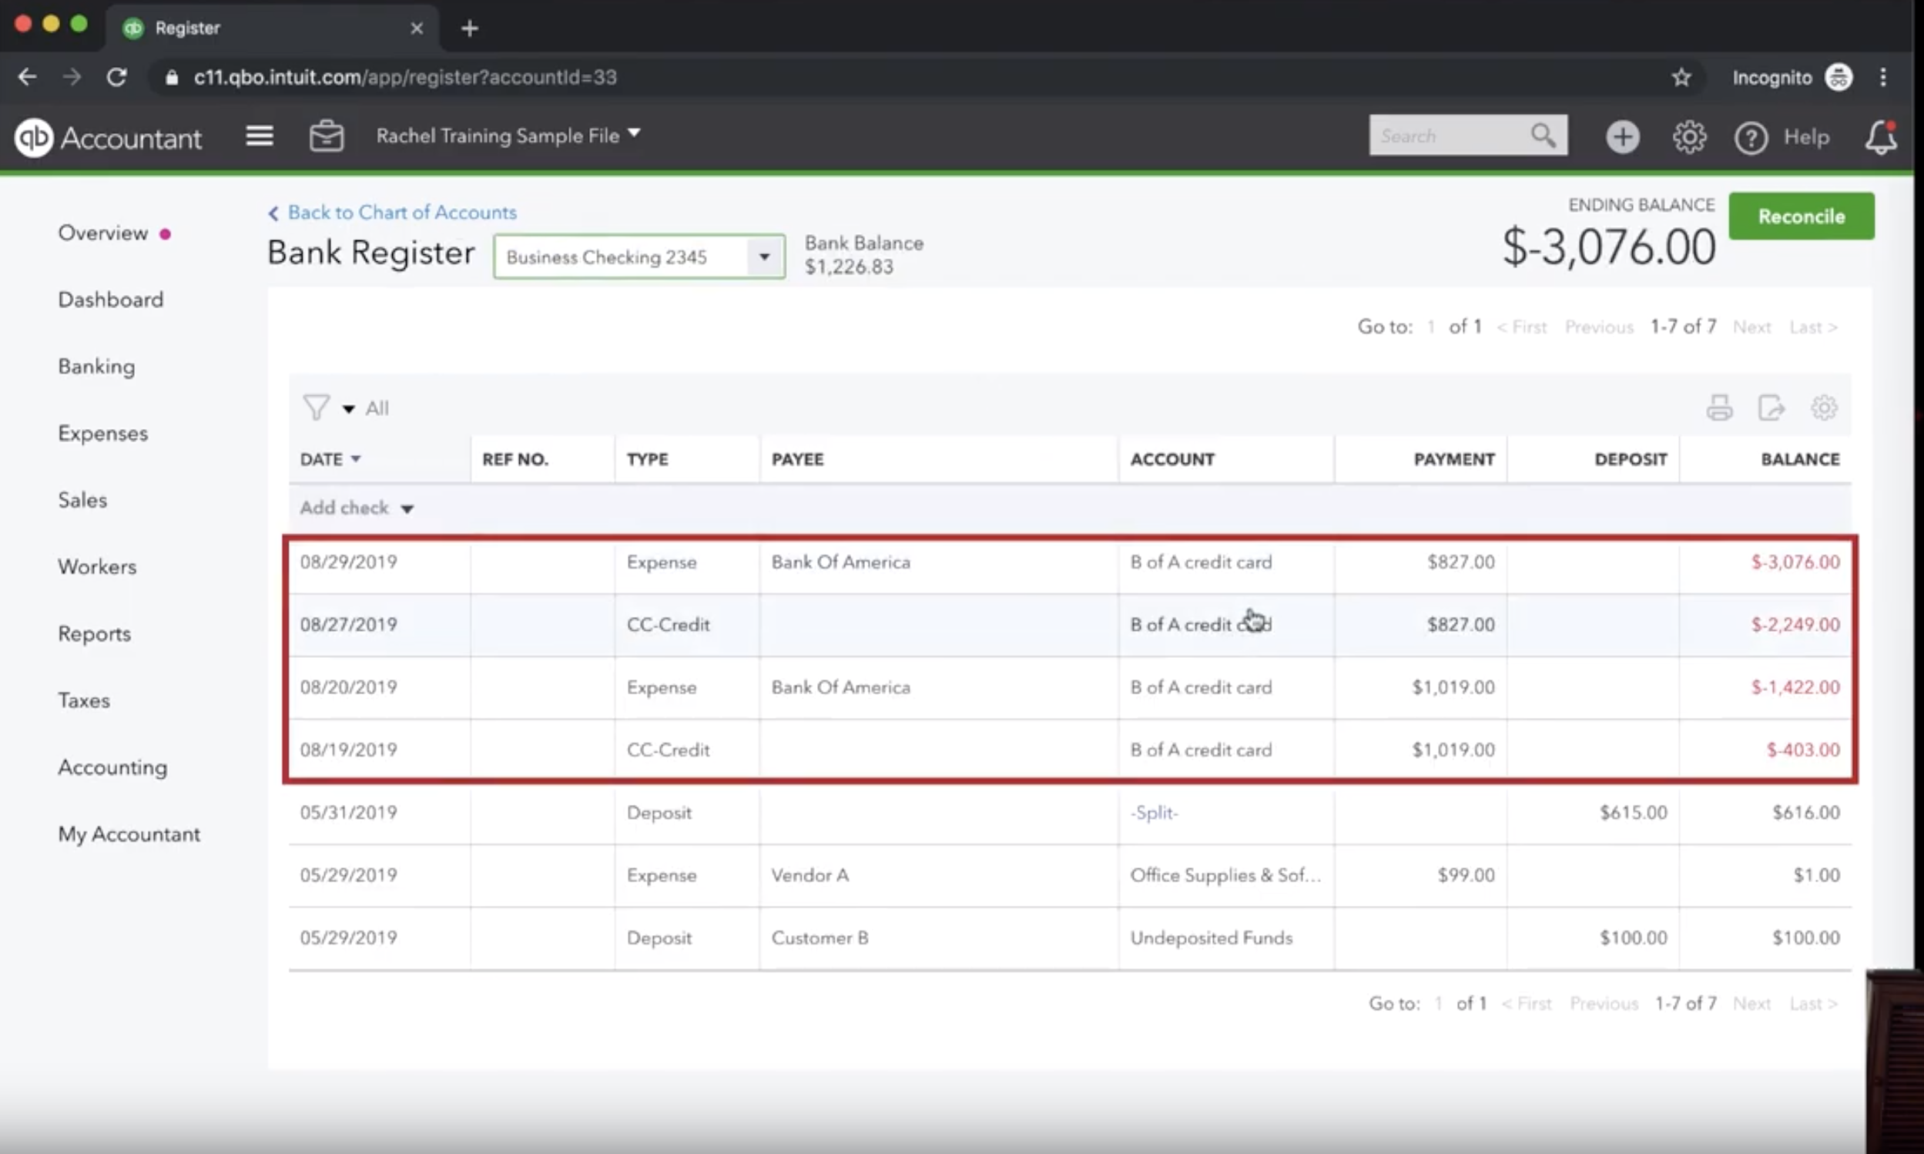Go forward in browser history

(x=72, y=77)
